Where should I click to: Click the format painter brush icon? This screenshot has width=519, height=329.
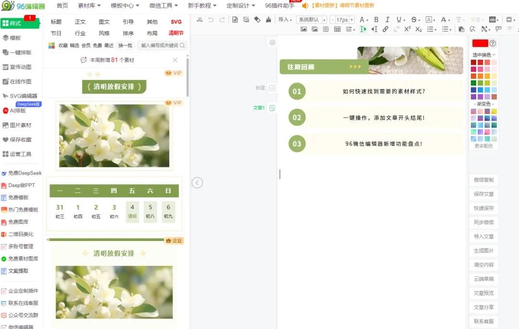[269, 20]
